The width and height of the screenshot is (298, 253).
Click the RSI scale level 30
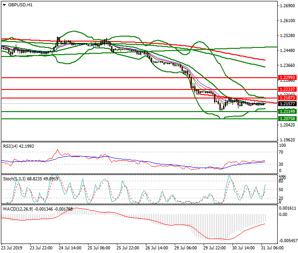pos(281,164)
